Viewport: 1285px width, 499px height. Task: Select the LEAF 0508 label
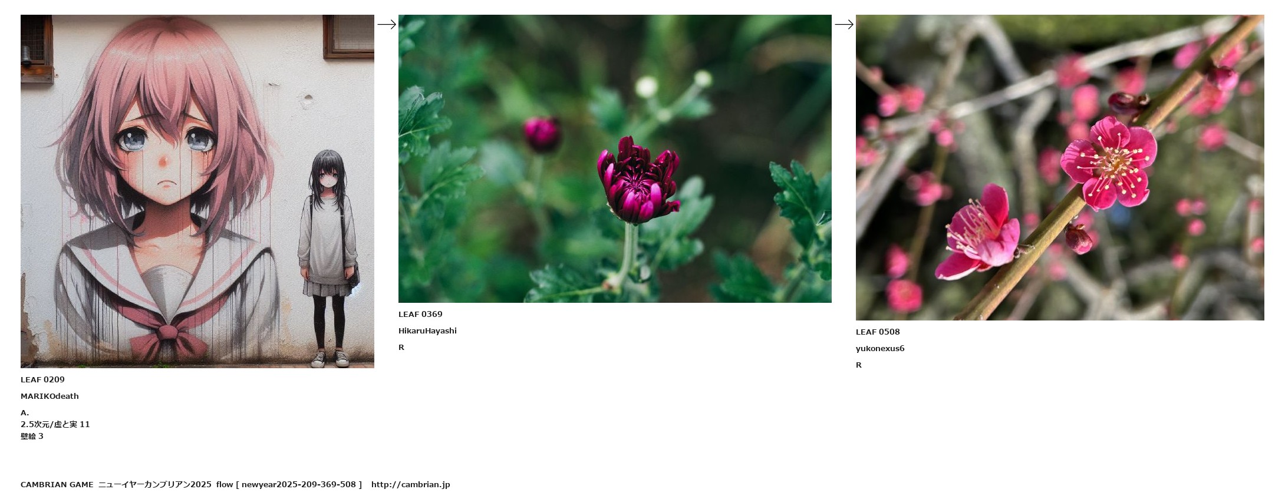pyautogui.click(x=878, y=332)
